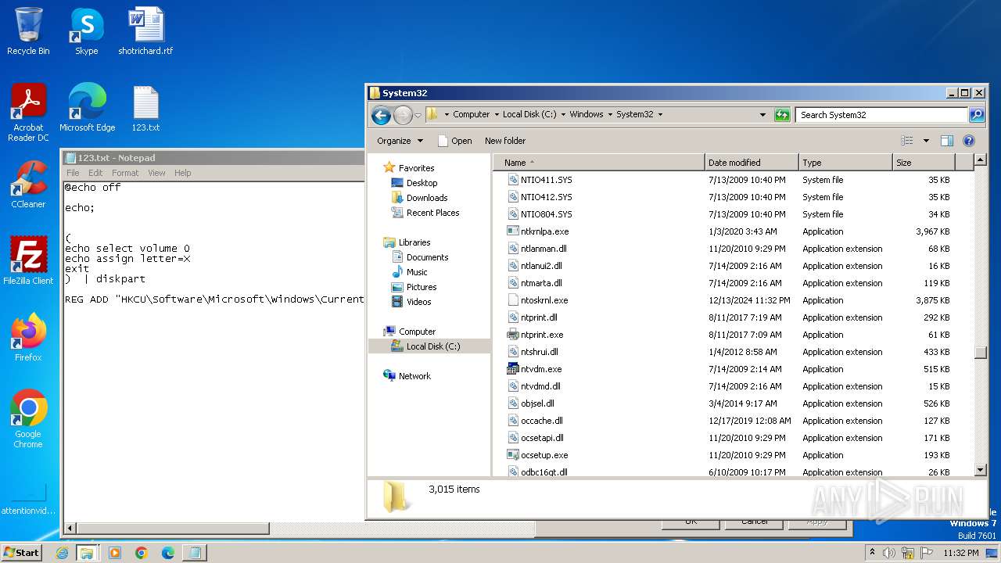Open Internet Explorer from taskbar
The width and height of the screenshot is (1001, 563).
[x=62, y=553]
